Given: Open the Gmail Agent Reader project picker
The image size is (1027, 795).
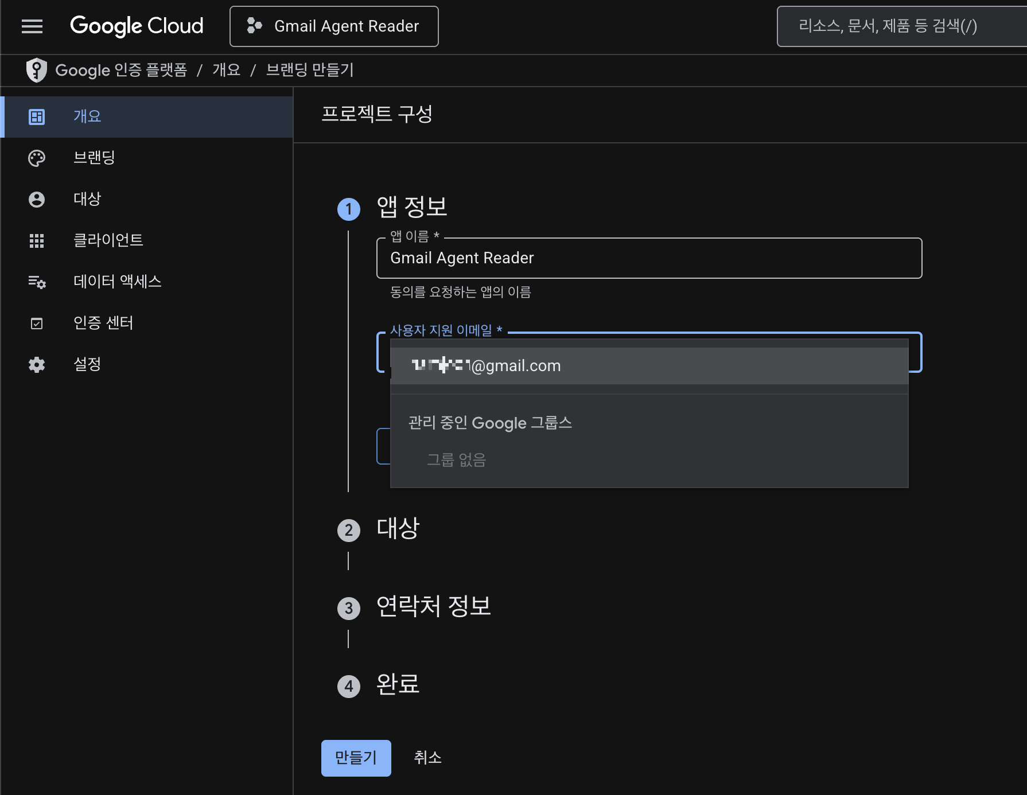Looking at the screenshot, I should tap(334, 26).
